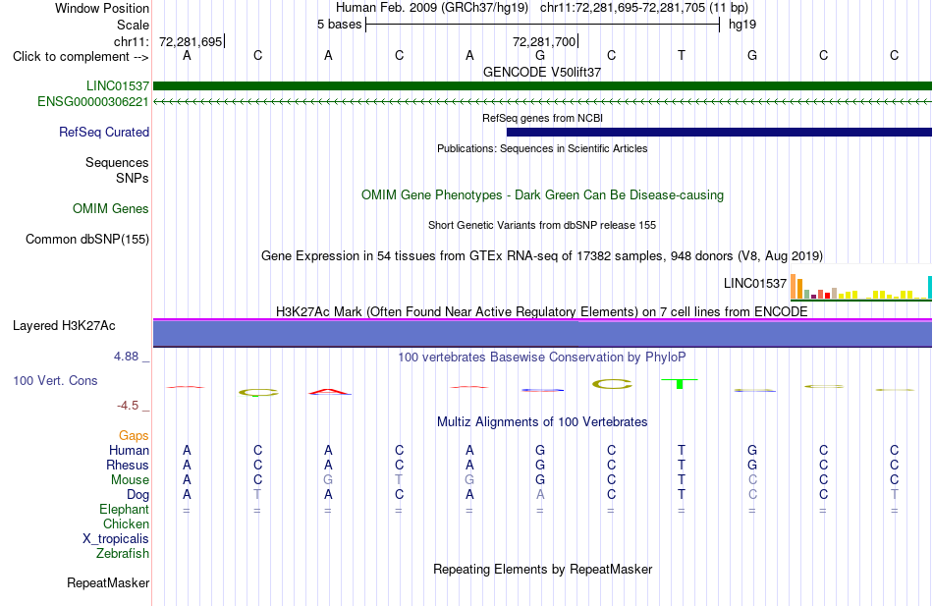Select the Rhesus species row label

(128, 465)
